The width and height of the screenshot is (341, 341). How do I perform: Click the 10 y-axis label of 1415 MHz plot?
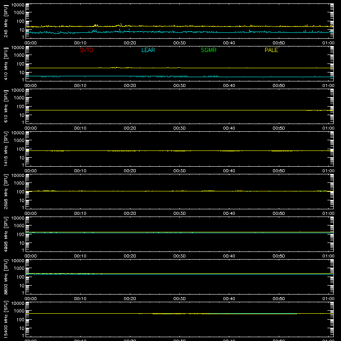tap(22, 158)
